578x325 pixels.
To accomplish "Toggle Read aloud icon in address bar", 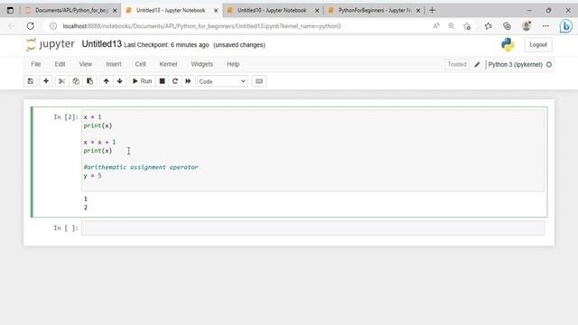I will pos(436,26).
